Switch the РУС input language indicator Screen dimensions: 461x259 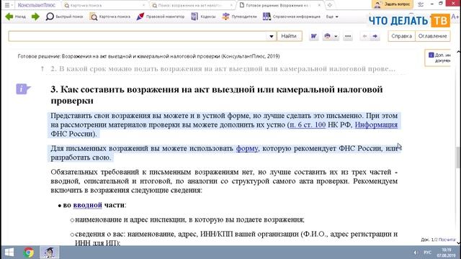pos(427,253)
